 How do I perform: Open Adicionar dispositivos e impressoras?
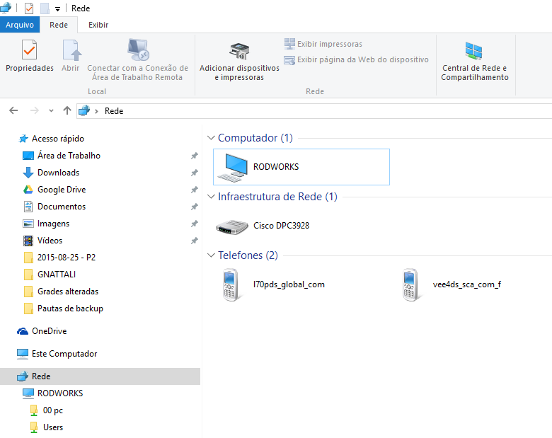tap(239, 62)
